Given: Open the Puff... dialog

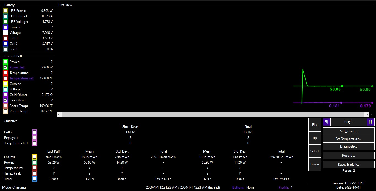Looking at the screenshot, I should (x=348, y=122).
